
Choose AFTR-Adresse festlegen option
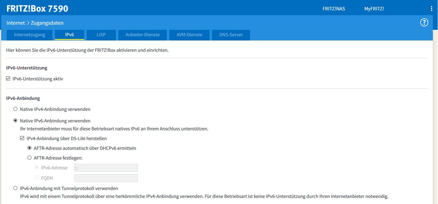coord(30,158)
